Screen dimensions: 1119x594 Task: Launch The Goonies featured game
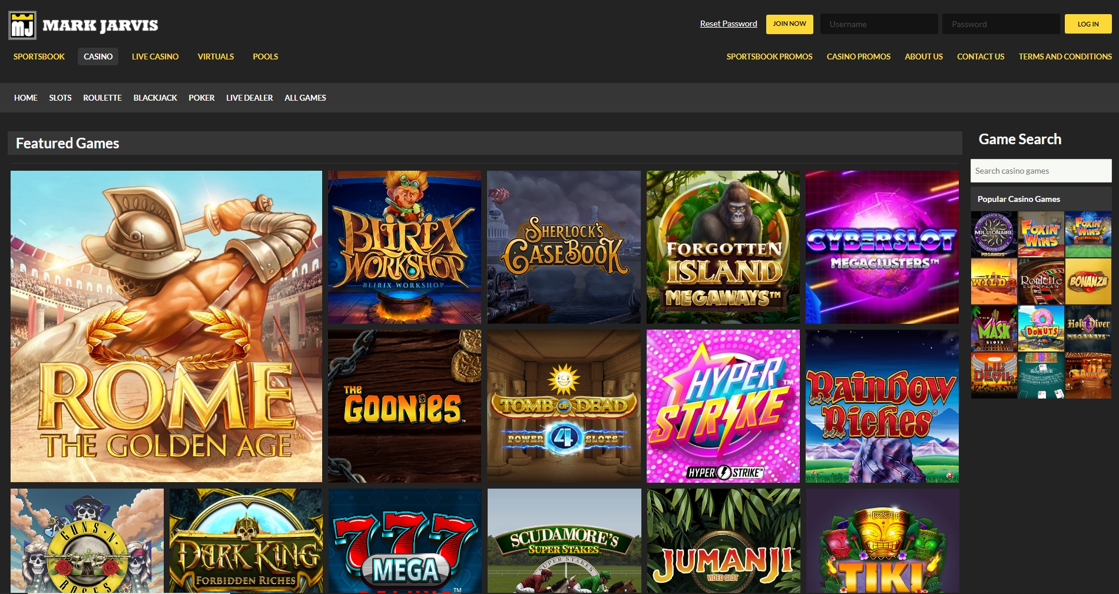[x=405, y=406]
